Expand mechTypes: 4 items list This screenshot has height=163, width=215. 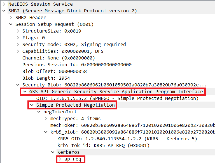click(46, 119)
